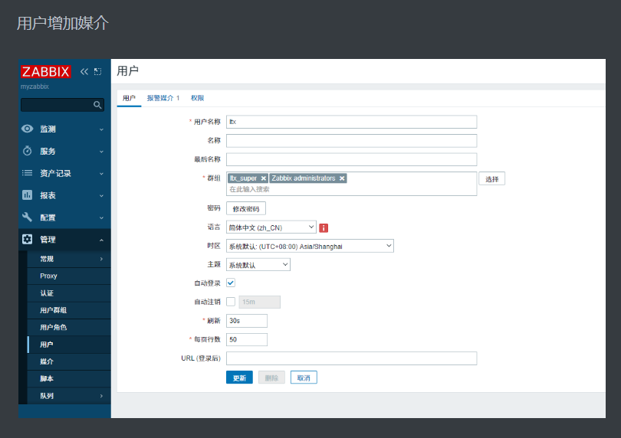The height and width of the screenshot is (438, 621).
Task: Toggle kiosk mode icon beside the logo
Action: pos(97,72)
